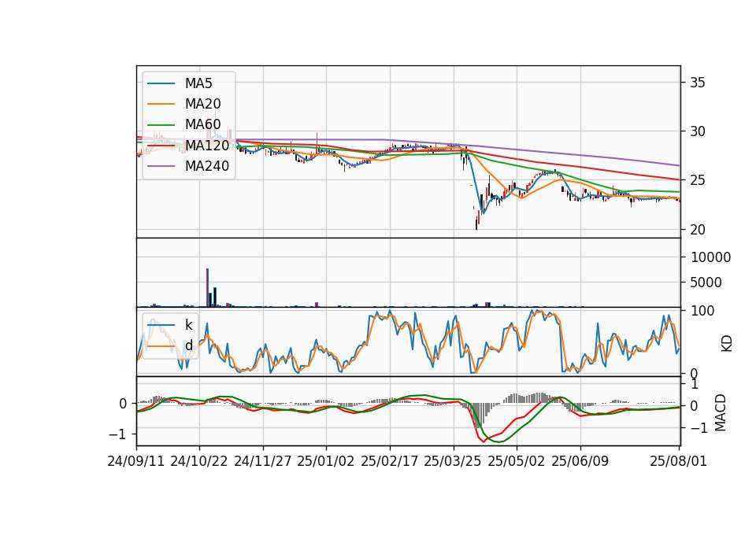This screenshot has height=543, width=756.
Task: Click the volume axis value 5000
Action: tap(706, 283)
